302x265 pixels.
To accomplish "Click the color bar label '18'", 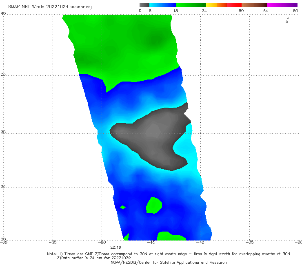I will pos(175,11).
